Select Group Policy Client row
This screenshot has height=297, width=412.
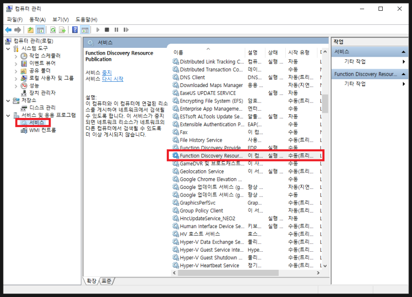click(247, 211)
